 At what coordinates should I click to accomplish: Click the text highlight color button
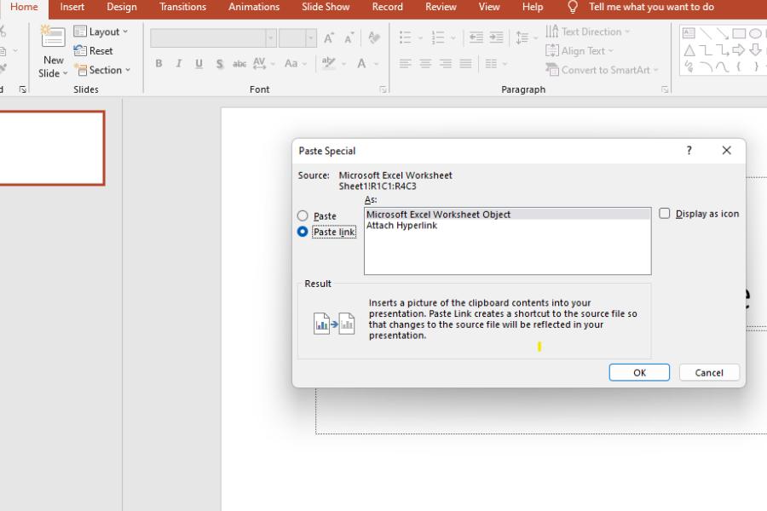pyautogui.click(x=329, y=64)
